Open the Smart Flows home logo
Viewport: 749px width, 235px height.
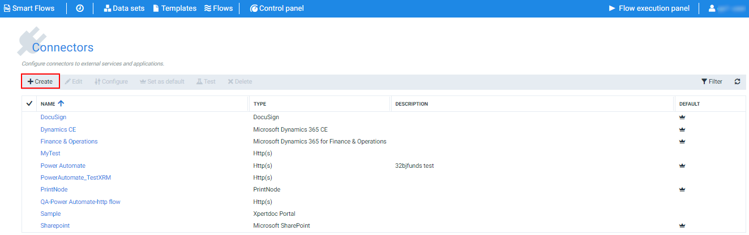[29, 8]
